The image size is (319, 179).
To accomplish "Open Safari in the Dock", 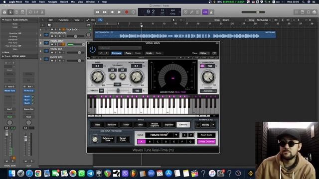I will 29,174.
